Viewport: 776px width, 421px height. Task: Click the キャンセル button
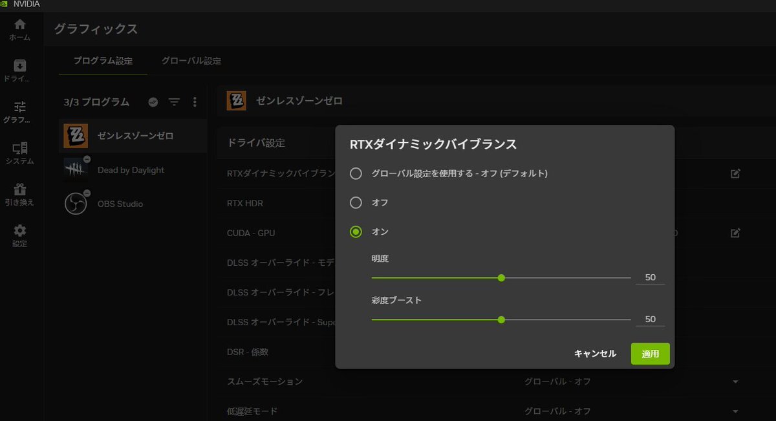pyautogui.click(x=595, y=354)
